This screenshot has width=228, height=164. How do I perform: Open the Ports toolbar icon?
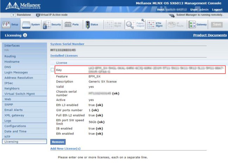point(68,25)
